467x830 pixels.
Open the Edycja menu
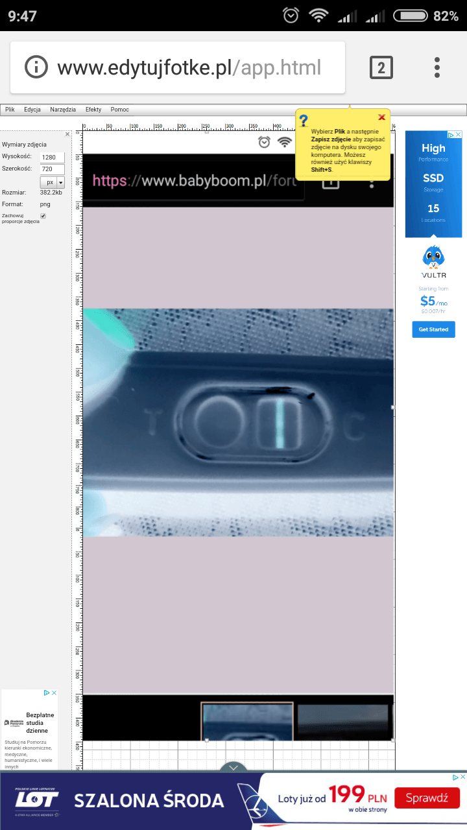32,110
